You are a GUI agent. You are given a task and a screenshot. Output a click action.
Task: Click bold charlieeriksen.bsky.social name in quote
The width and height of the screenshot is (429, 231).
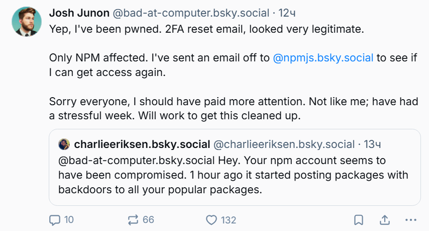pyautogui.click(x=142, y=144)
